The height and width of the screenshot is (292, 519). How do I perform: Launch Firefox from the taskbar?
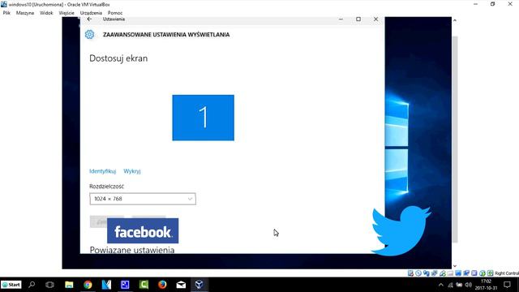pos(162,285)
